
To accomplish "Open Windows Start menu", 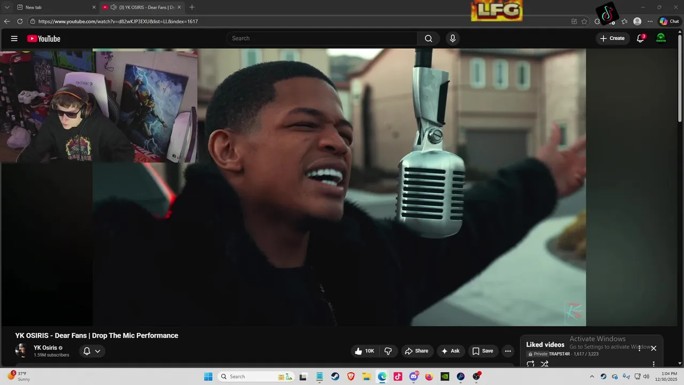I will click(208, 376).
